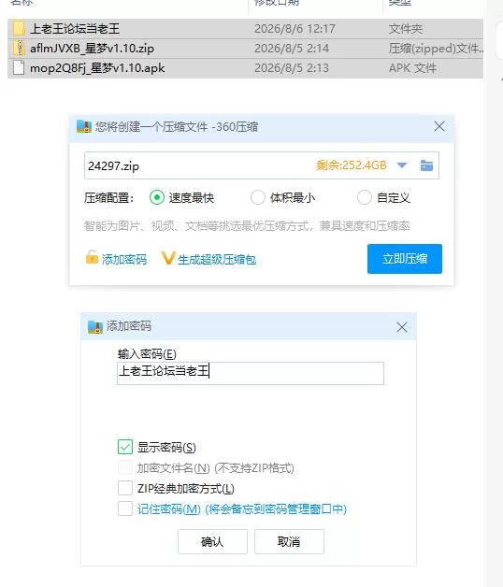Screen dimensions: 503x587
Task: Select aflmJVXB_星梦v1.10.zip file
Action: [245, 49]
